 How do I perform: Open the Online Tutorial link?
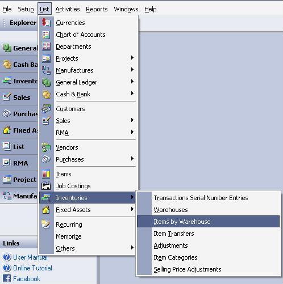(32, 268)
